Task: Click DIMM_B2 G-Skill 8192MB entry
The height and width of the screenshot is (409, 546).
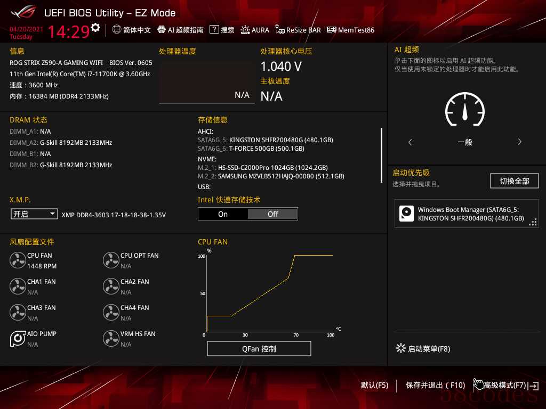Action: click(61, 165)
